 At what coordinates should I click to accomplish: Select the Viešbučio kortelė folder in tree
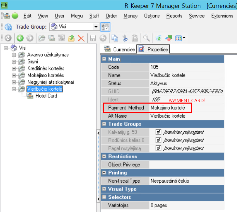tap(45, 89)
